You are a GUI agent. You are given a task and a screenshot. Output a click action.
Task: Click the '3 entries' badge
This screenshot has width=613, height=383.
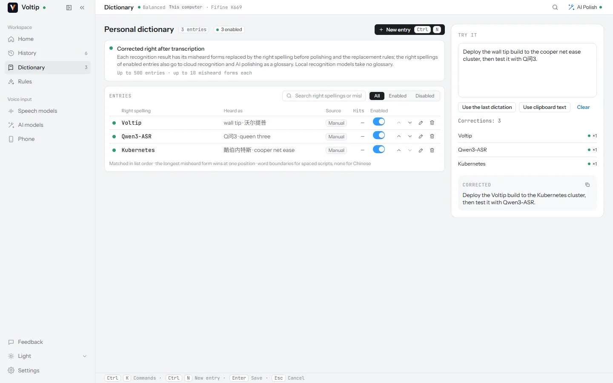194,30
